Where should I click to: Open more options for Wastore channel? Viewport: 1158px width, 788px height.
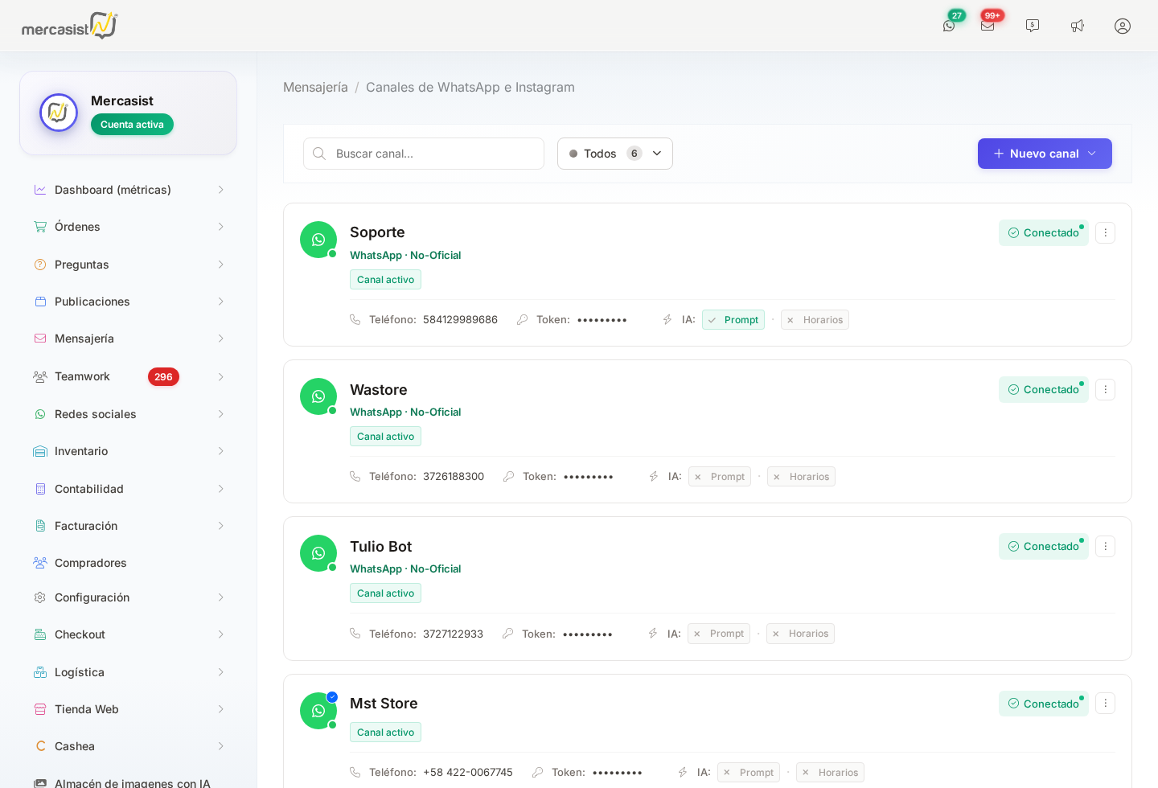coord(1105,389)
